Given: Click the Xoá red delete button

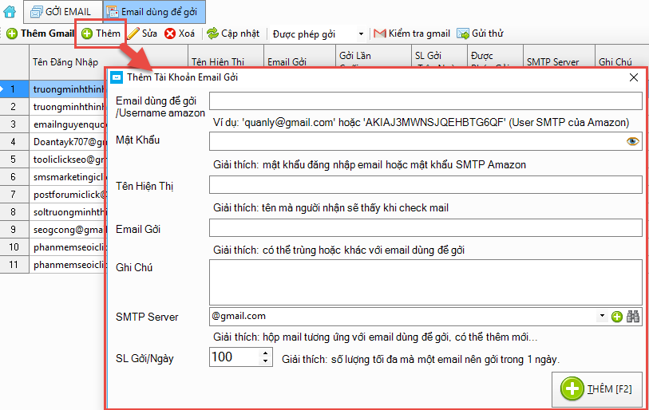Looking at the screenshot, I should 180,34.
